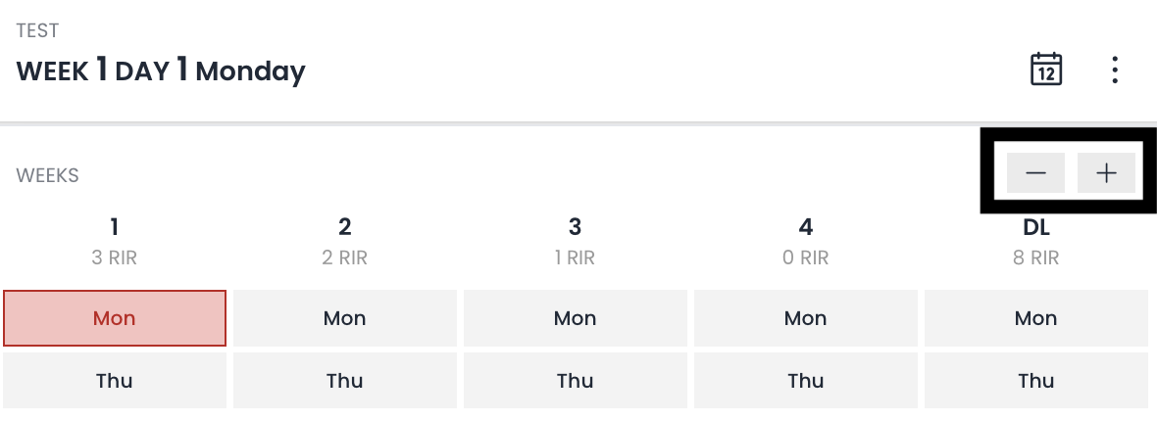The width and height of the screenshot is (1157, 421).
Task: Select Monday in week 2
Action: (x=345, y=318)
